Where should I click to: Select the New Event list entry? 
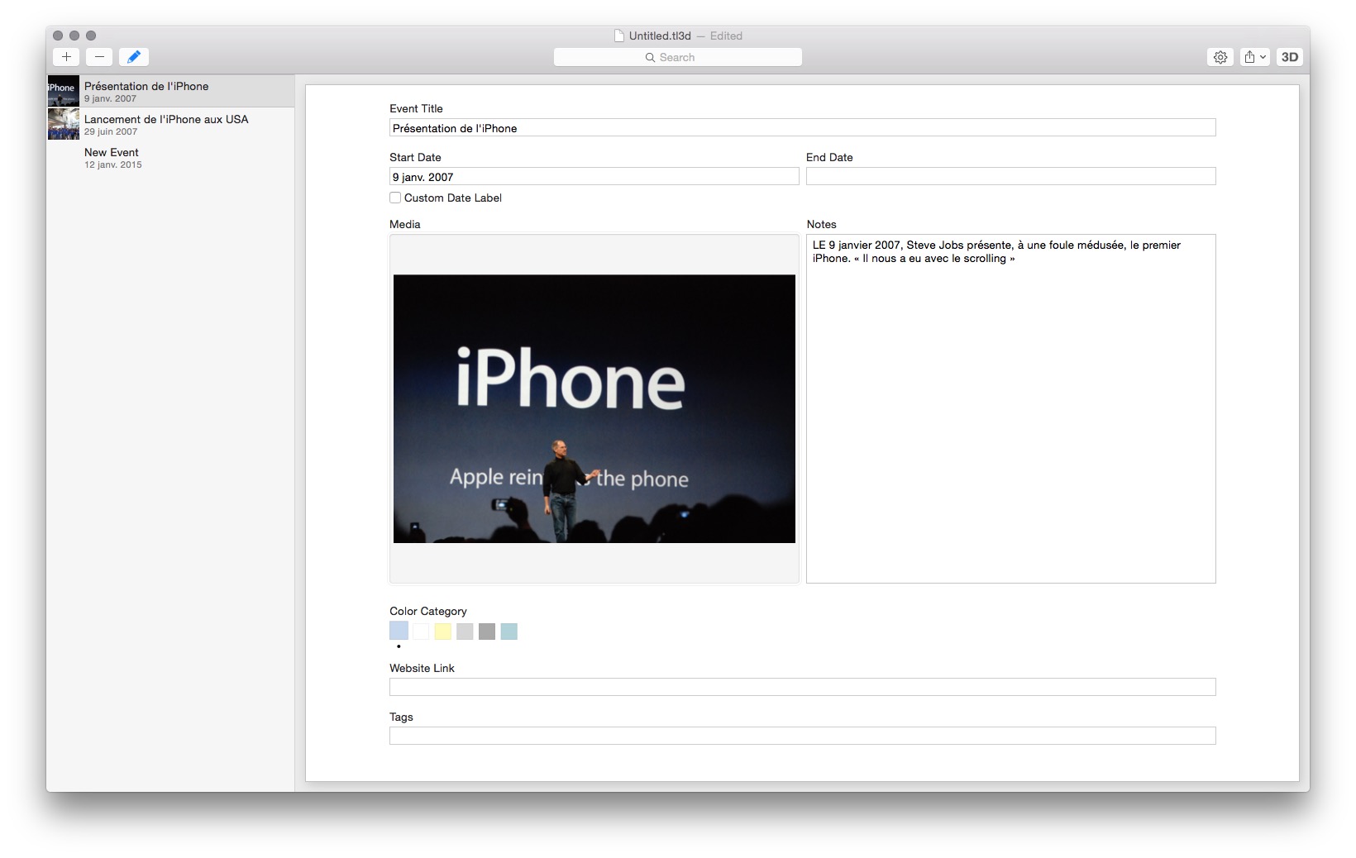tap(170, 157)
